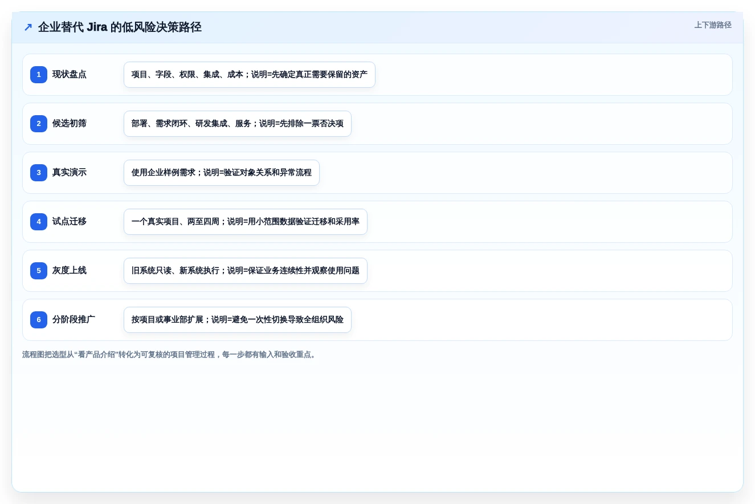Viewport: 755px width, 504px height.
Task: Click step number 4 badge
Action: point(39,222)
